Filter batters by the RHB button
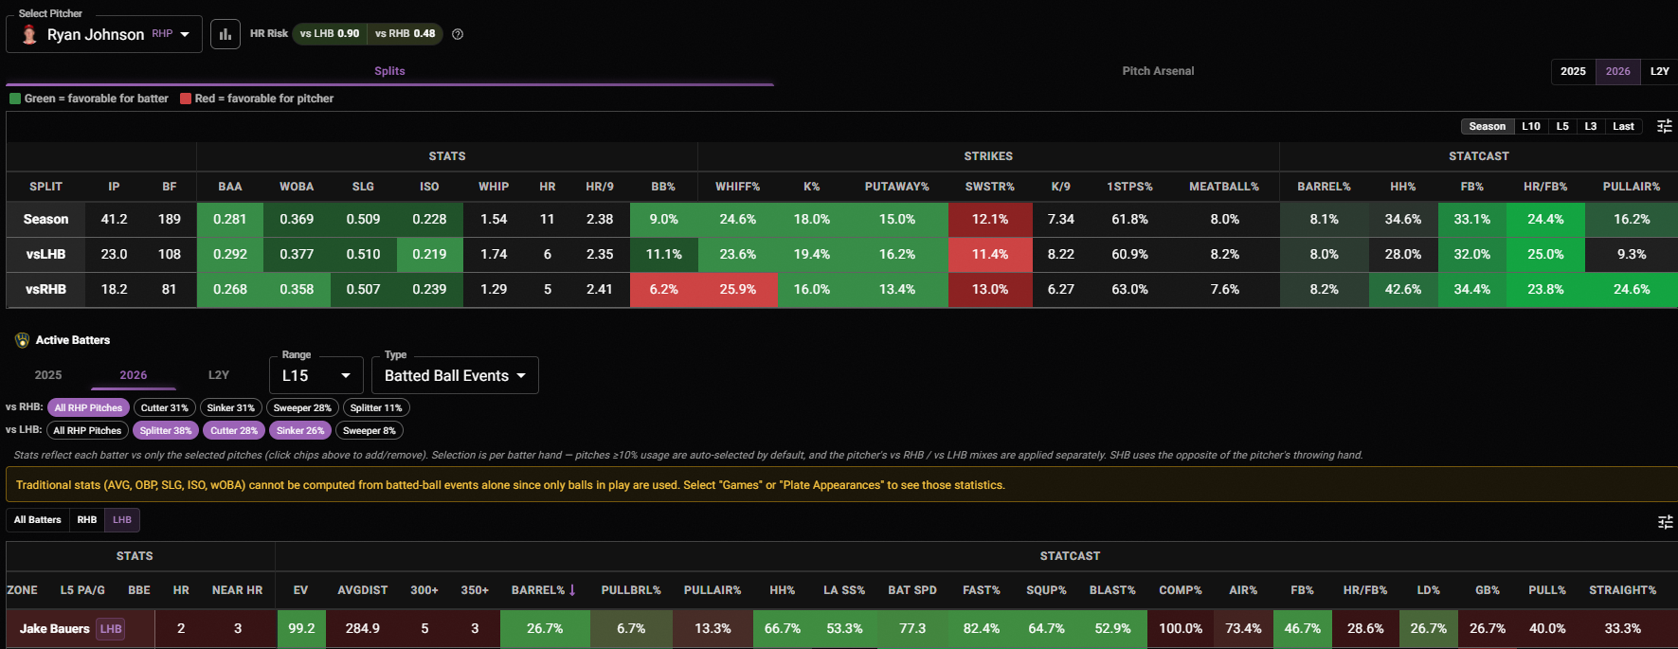This screenshot has height=649, width=1678. pyautogui.click(x=87, y=520)
